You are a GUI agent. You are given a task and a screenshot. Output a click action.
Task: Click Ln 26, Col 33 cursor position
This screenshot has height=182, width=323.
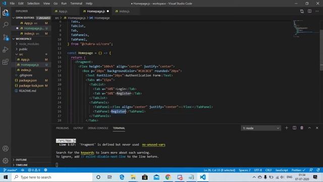click(220, 170)
